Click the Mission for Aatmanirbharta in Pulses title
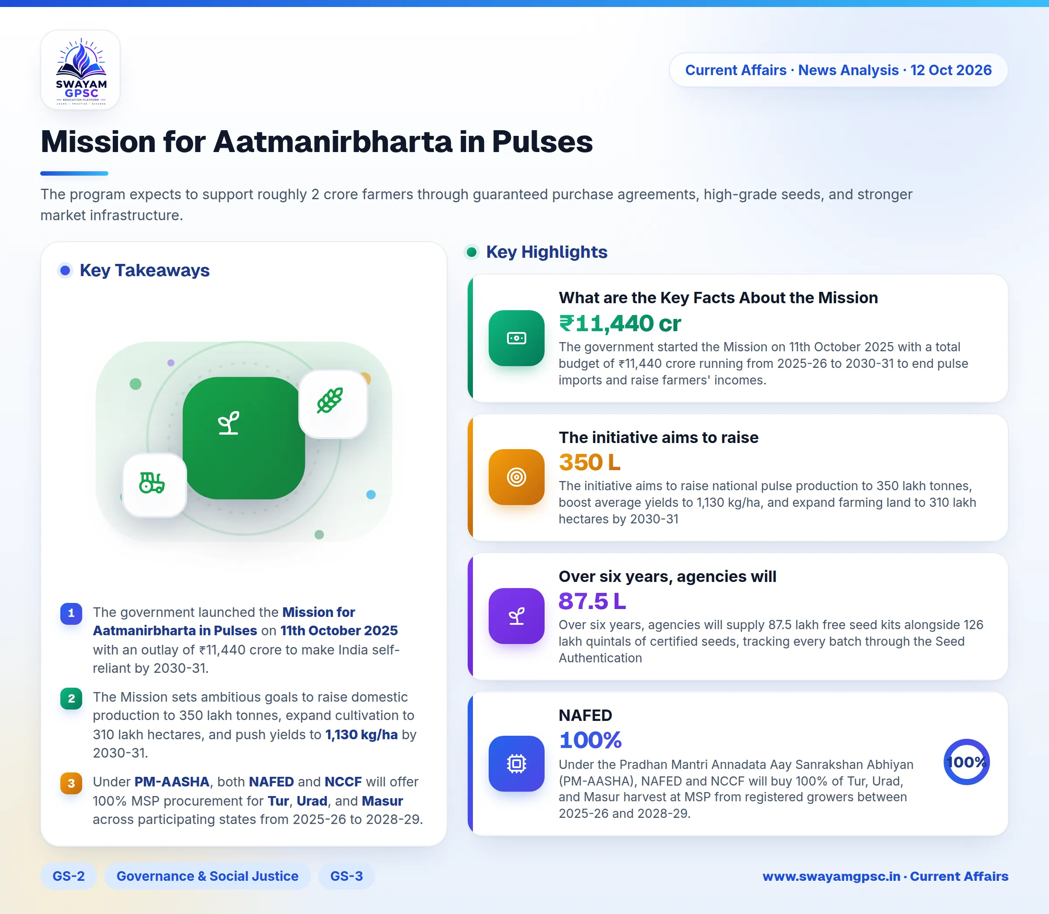This screenshot has width=1049, height=914. click(316, 141)
